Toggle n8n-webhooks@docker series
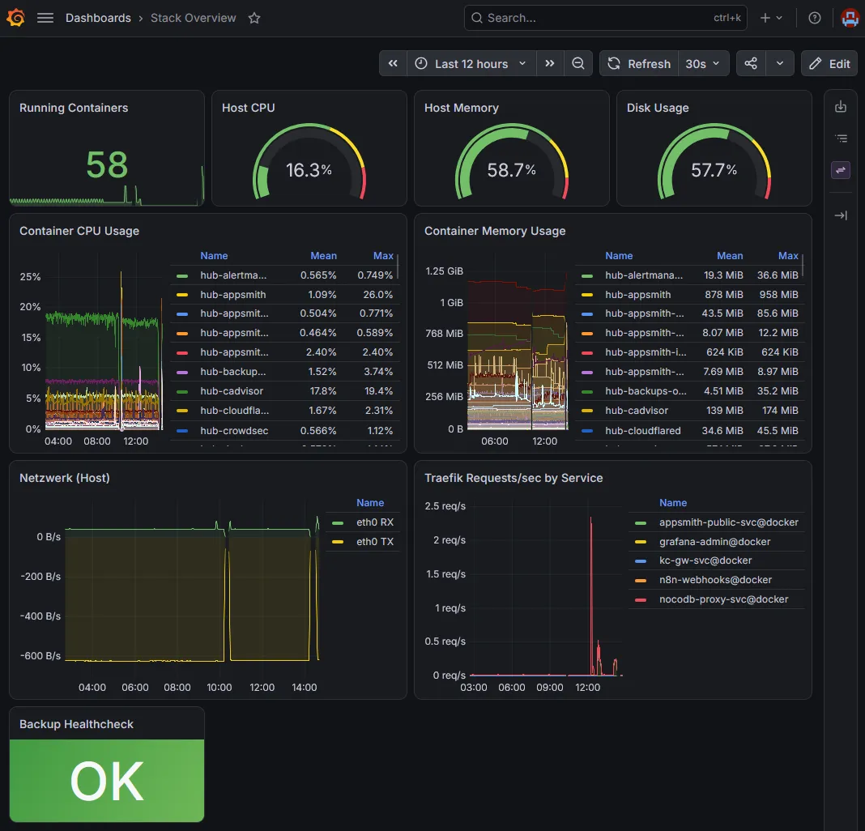This screenshot has width=865, height=831. click(715, 579)
